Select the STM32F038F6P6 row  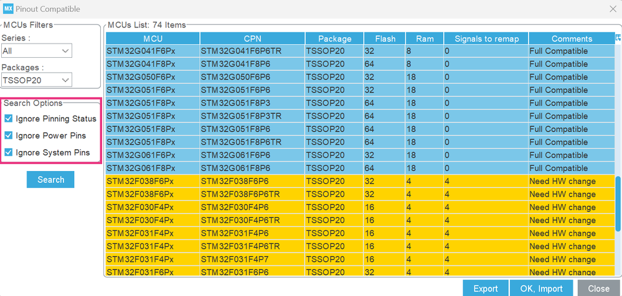(360, 181)
